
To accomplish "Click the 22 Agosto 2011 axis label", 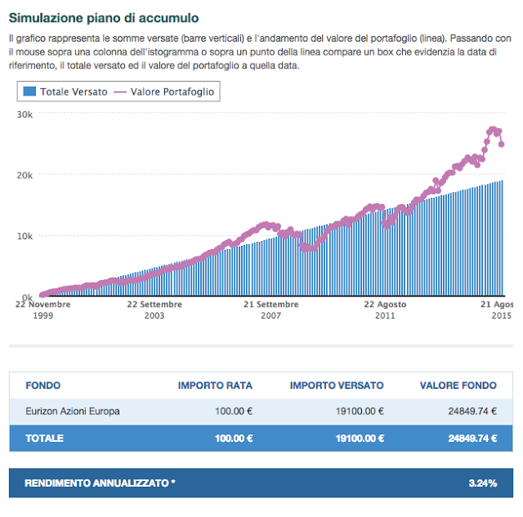I will (384, 310).
